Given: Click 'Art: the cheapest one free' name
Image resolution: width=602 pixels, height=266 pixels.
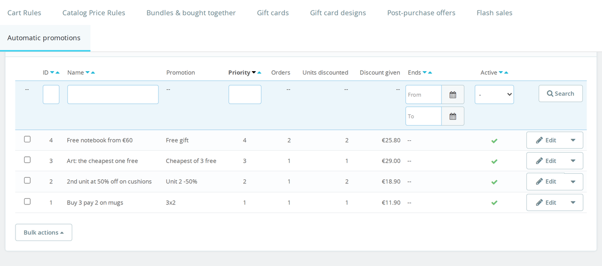Looking at the screenshot, I should point(102,161).
